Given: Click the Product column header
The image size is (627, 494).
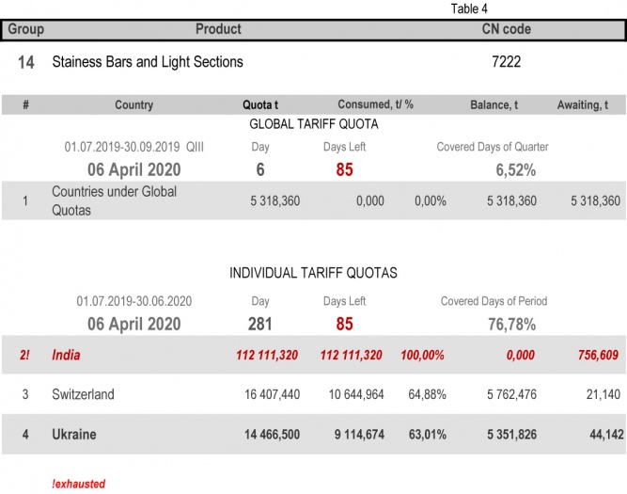Looking at the screenshot, I should coord(218,29).
